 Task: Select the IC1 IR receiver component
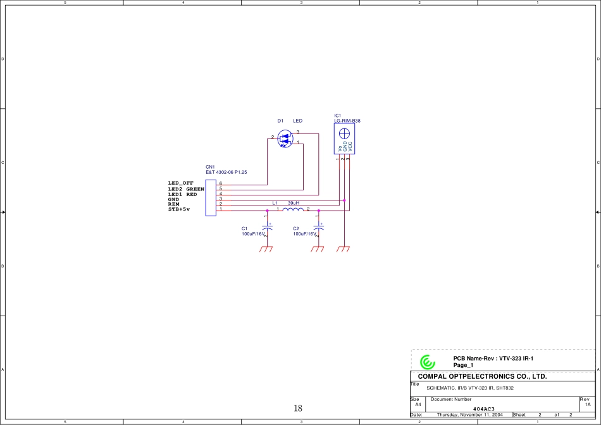(344, 139)
